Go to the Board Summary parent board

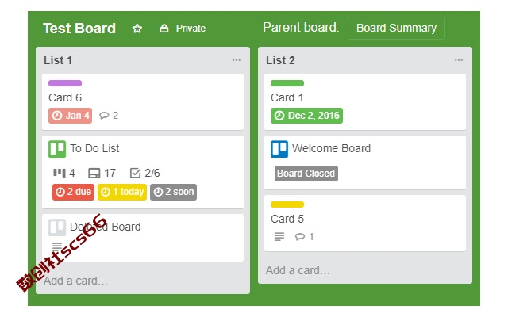click(396, 29)
